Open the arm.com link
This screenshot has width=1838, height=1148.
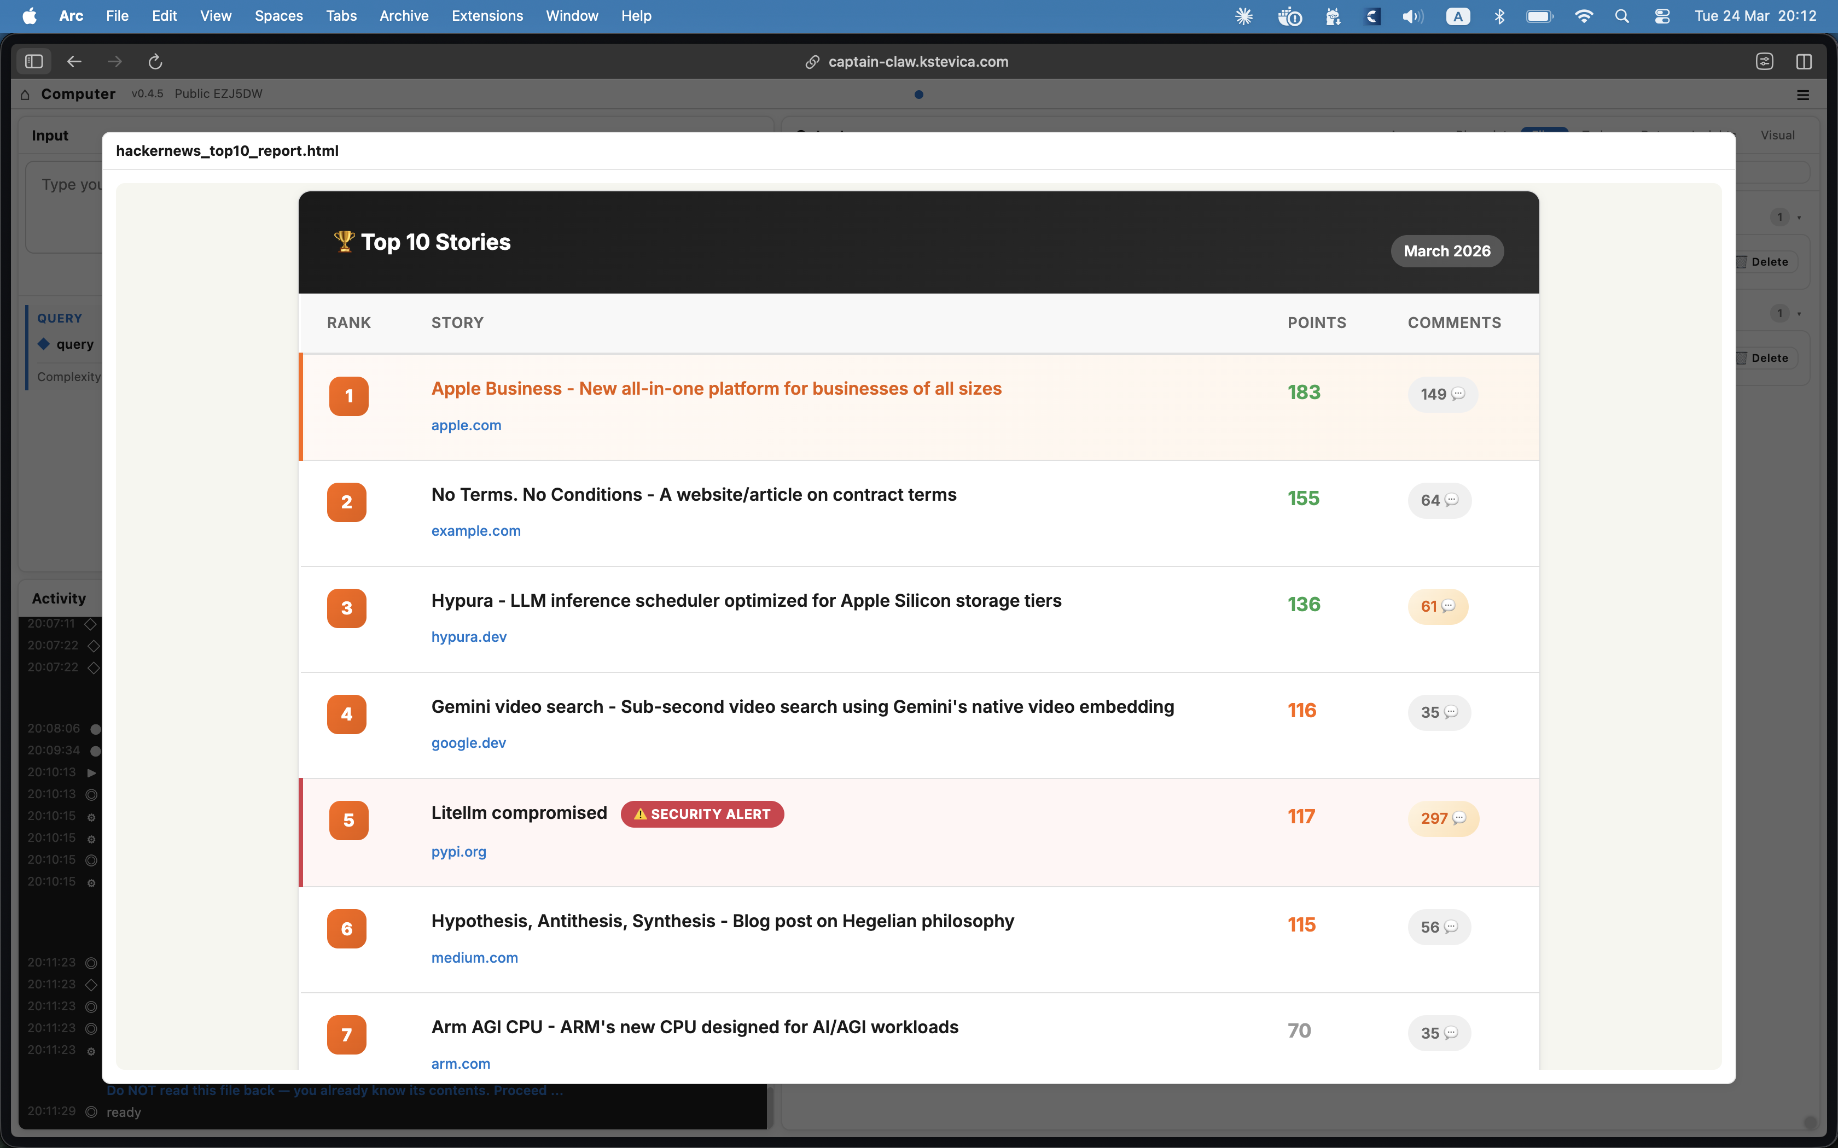click(x=461, y=1064)
